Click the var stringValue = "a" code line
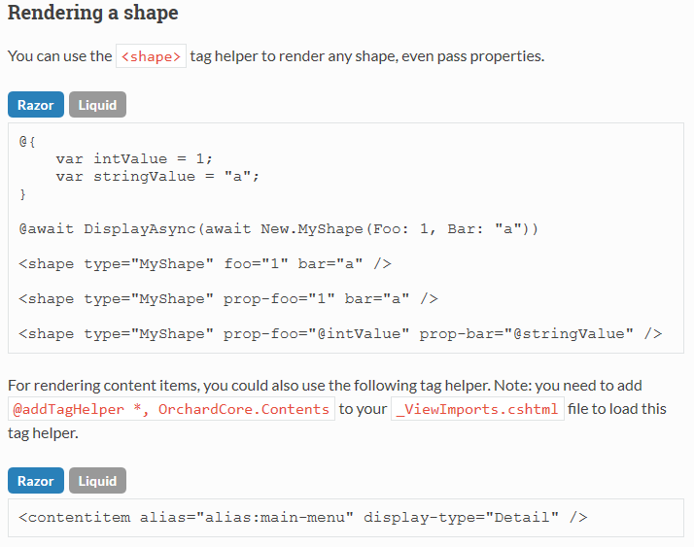Image resolution: width=694 pixels, height=547 pixels. coord(157,177)
